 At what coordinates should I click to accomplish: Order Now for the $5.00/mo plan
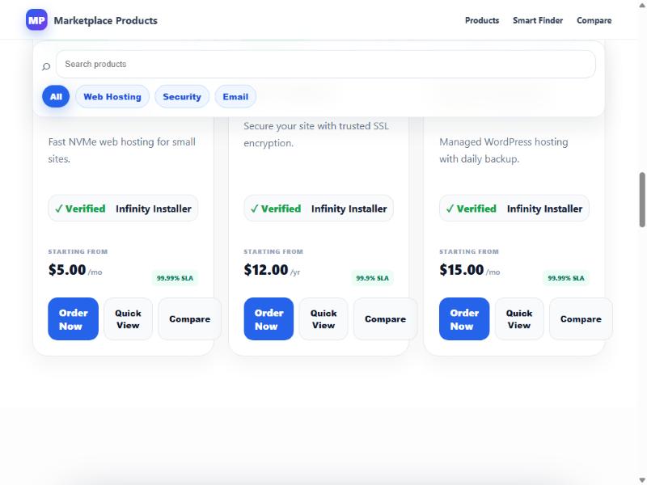coord(73,318)
